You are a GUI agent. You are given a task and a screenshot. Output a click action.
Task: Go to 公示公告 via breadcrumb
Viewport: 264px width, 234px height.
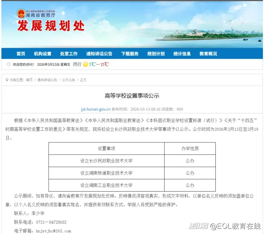coord(68,80)
